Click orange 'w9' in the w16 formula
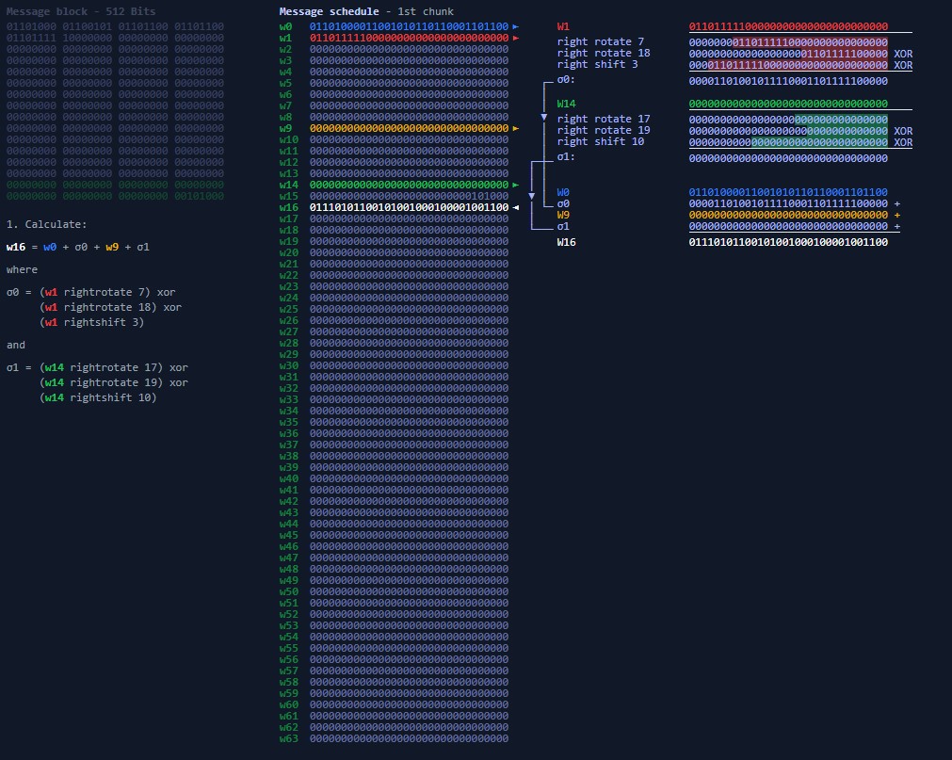 tap(112, 247)
